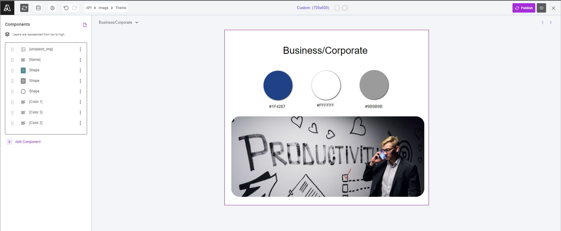Select the first circle toggle beside Custom size
This screenshot has width=561, height=231.
pos(337,8)
